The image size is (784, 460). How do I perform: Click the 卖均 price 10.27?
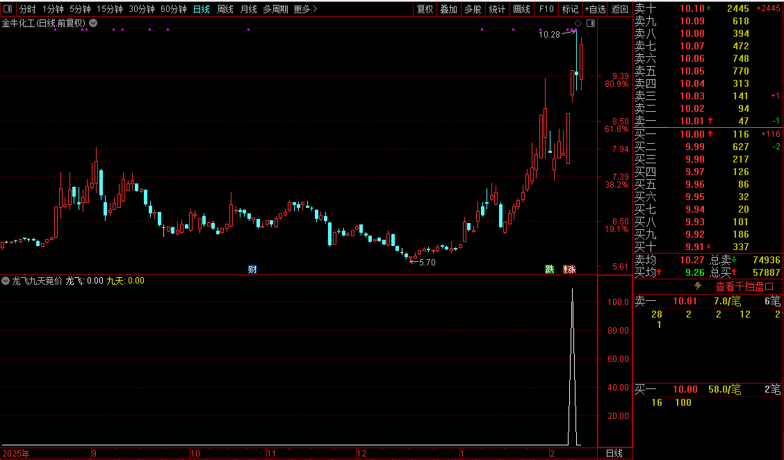[x=692, y=260]
